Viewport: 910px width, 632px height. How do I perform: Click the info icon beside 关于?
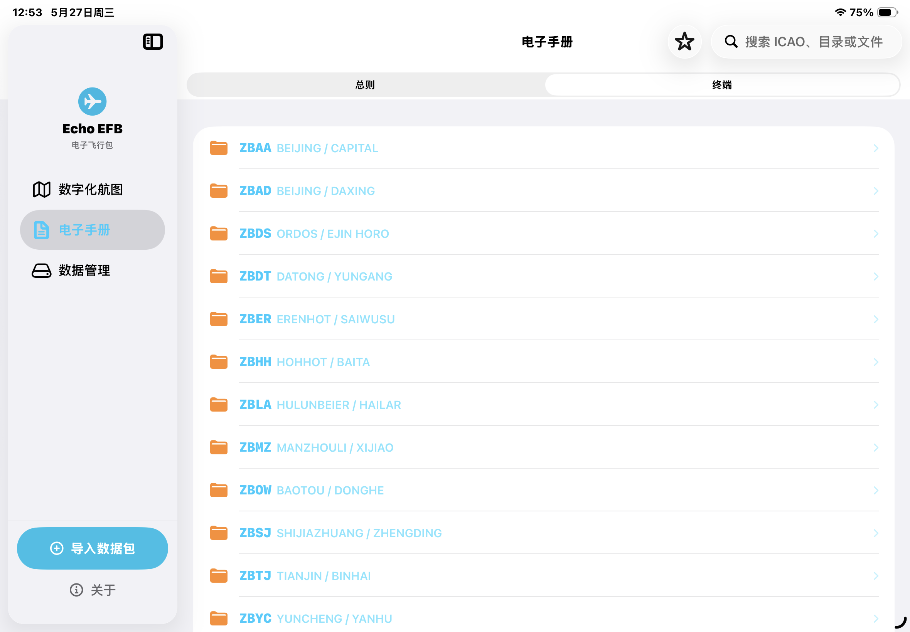76,590
